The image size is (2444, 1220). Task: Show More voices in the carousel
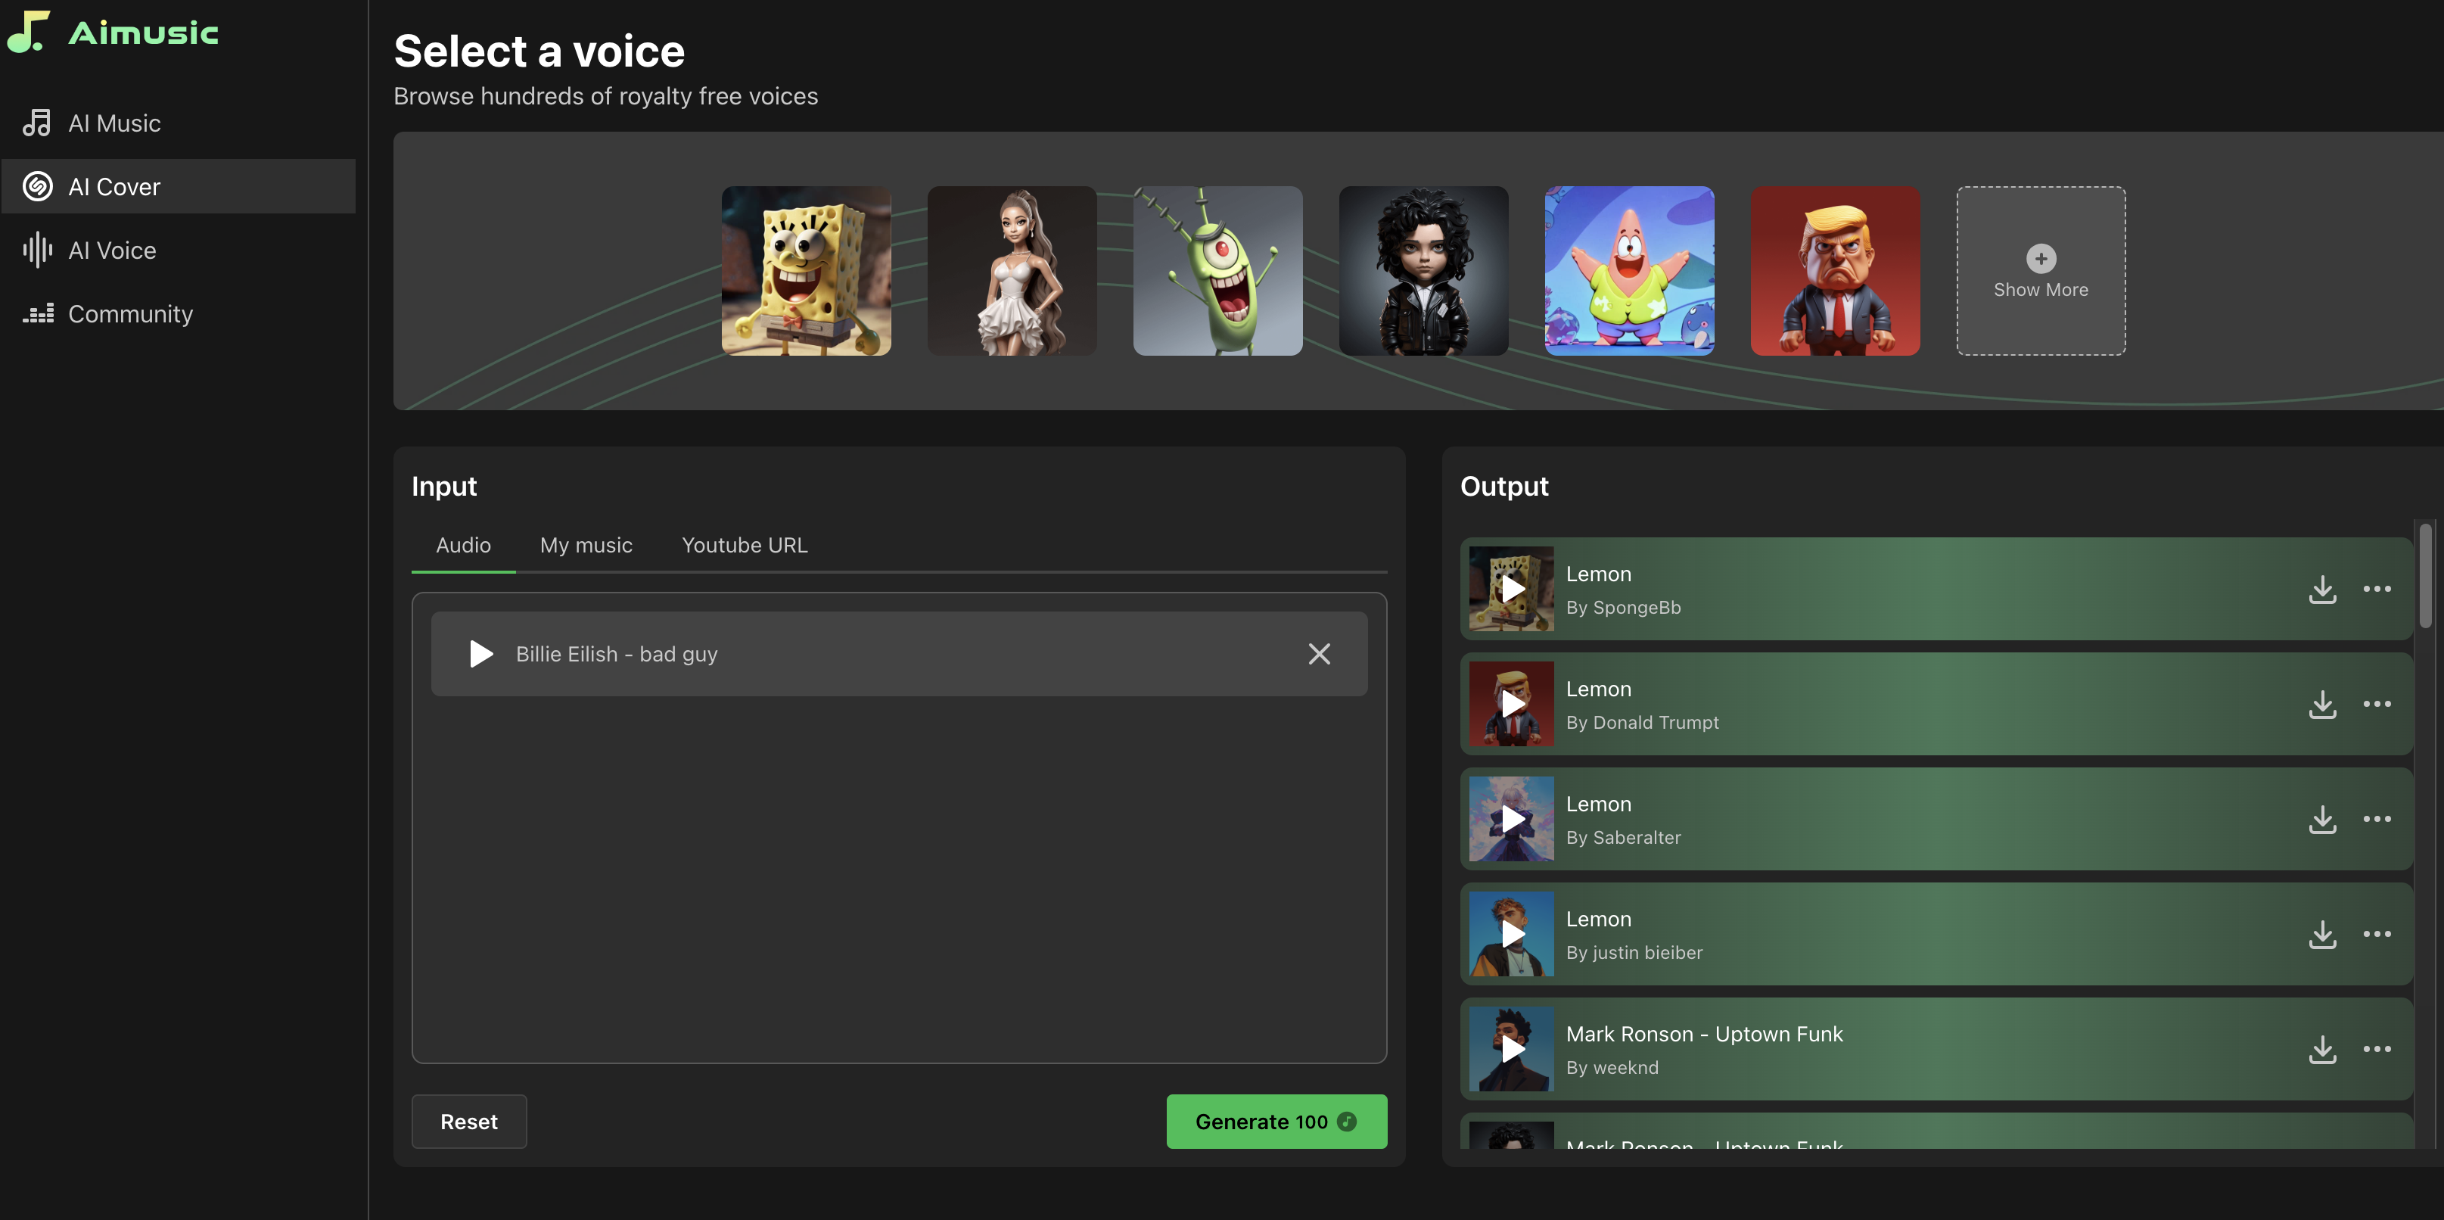click(2040, 269)
